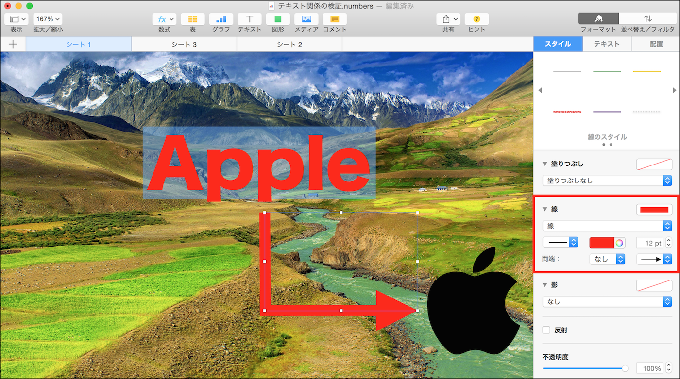This screenshot has height=379, width=680.
Task: Collapse the 線 section triangle
Action: [x=545, y=209]
